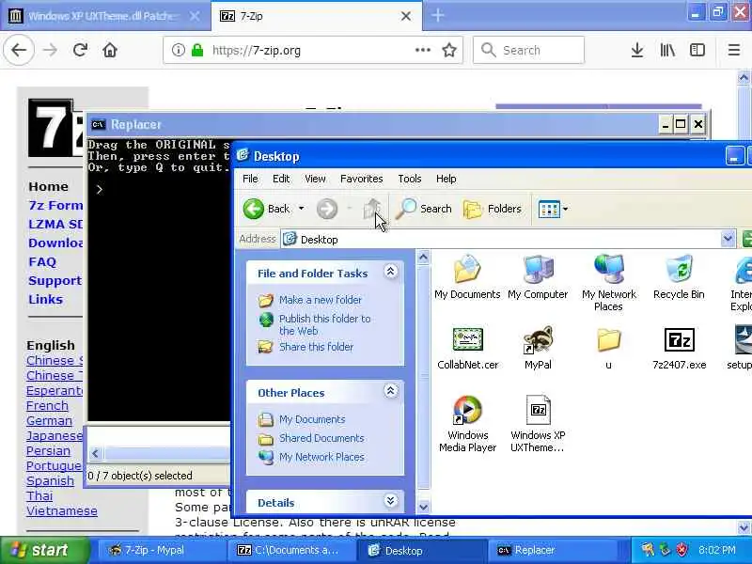Click the Explorer Back button
Viewport: 752px width, 564px height.
click(x=267, y=209)
